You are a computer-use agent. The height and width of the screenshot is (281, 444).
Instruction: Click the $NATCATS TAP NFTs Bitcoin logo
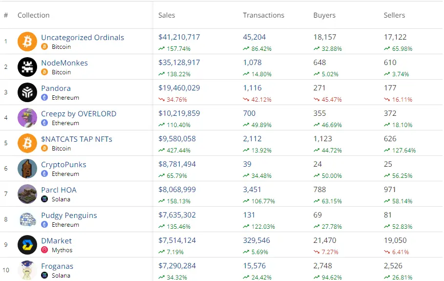[27, 143]
